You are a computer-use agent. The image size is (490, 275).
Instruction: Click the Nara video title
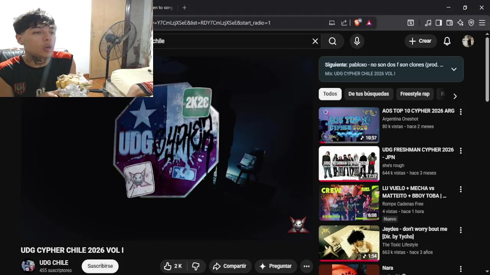point(387,268)
